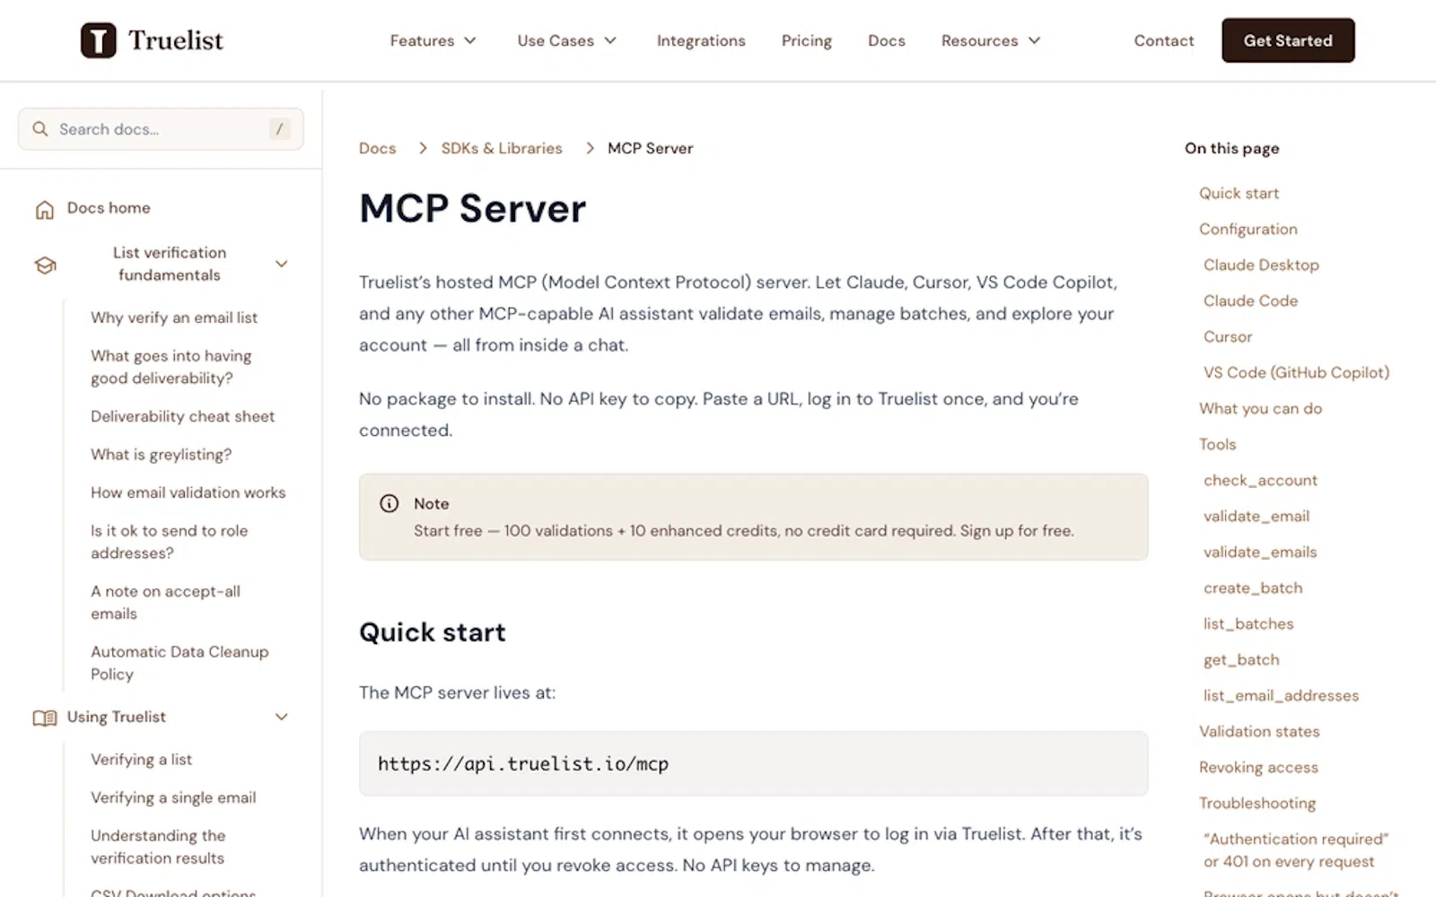Open Deliverability cheat sheet page
Viewport: 1436px width, 897px height.
tap(182, 416)
